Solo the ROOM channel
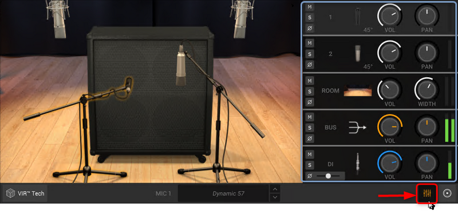 click(310, 91)
